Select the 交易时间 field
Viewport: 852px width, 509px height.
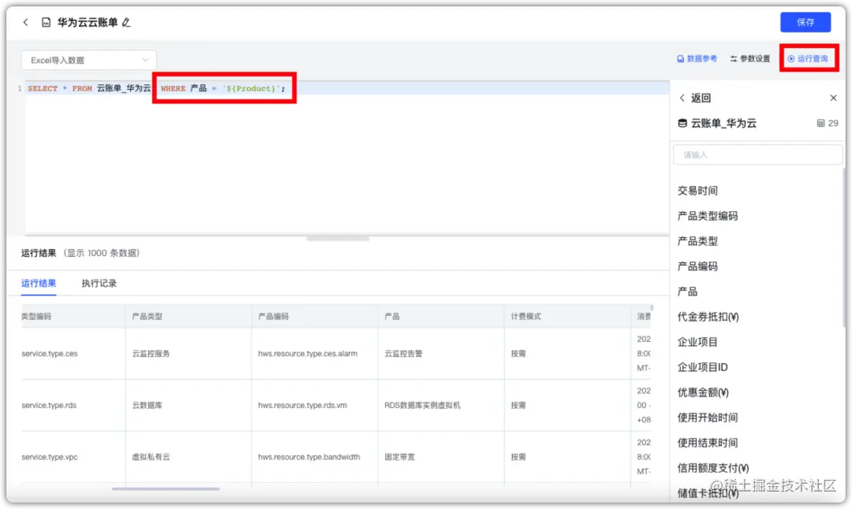pyautogui.click(x=697, y=191)
